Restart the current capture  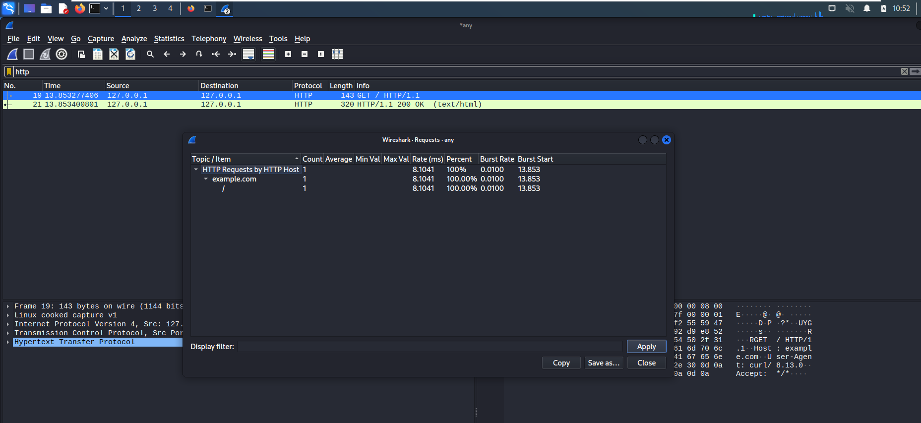(45, 54)
